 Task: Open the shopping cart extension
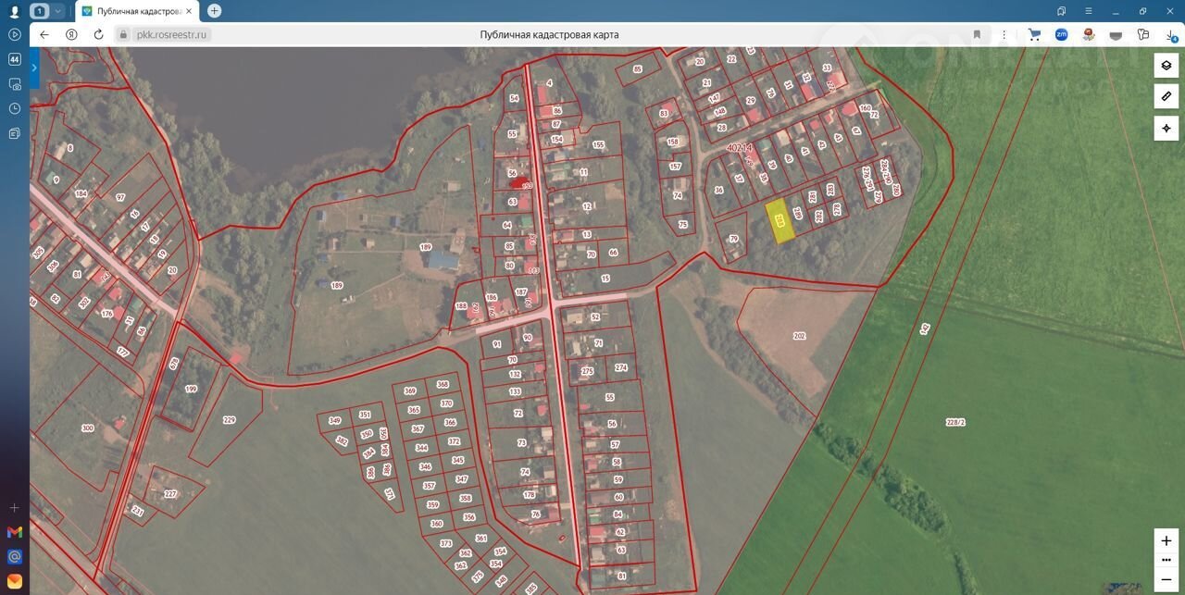click(x=1035, y=34)
